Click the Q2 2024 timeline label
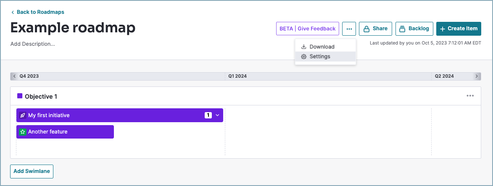This screenshot has width=493, height=186. pos(444,76)
